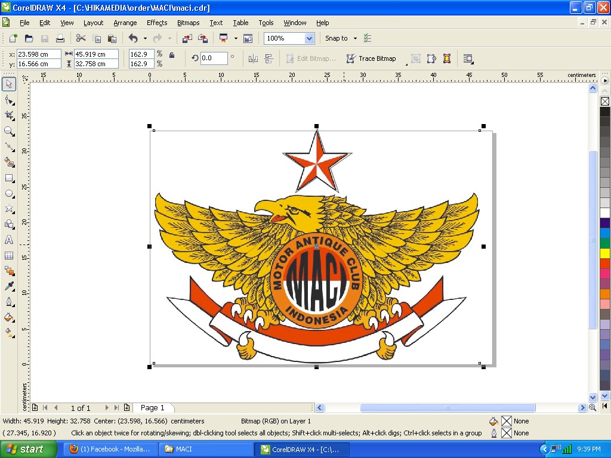Image resolution: width=611 pixels, height=458 pixels.
Task: Undo the last action
Action: coord(133,38)
